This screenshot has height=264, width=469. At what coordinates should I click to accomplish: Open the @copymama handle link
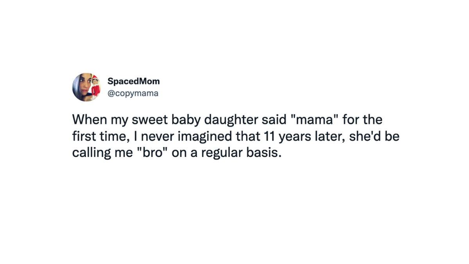(133, 94)
